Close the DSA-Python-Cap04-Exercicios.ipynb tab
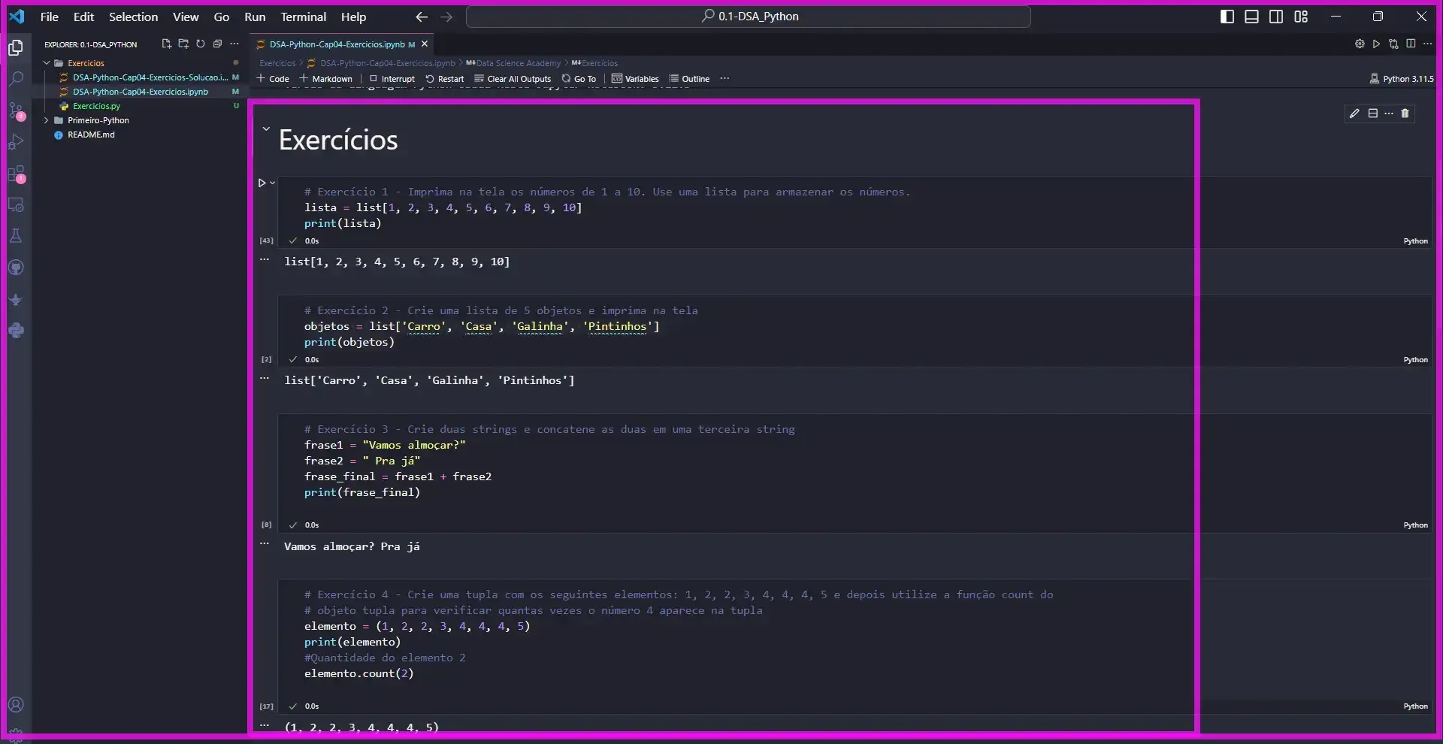 (425, 44)
